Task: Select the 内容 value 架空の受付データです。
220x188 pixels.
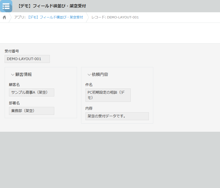Action: coord(117,116)
